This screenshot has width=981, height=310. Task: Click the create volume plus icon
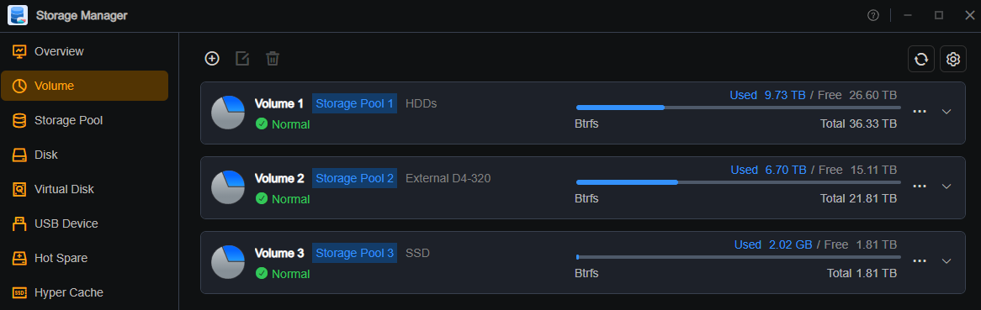(x=212, y=58)
